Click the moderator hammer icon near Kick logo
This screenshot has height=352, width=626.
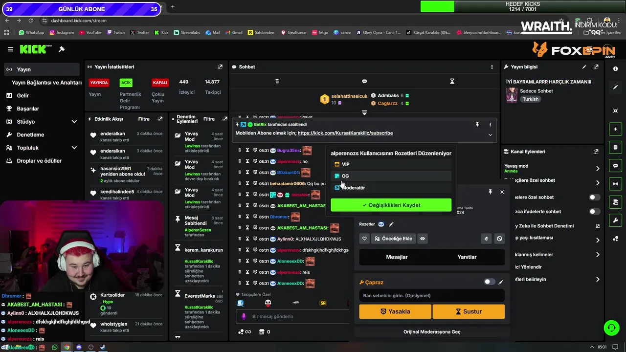click(62, 49)
